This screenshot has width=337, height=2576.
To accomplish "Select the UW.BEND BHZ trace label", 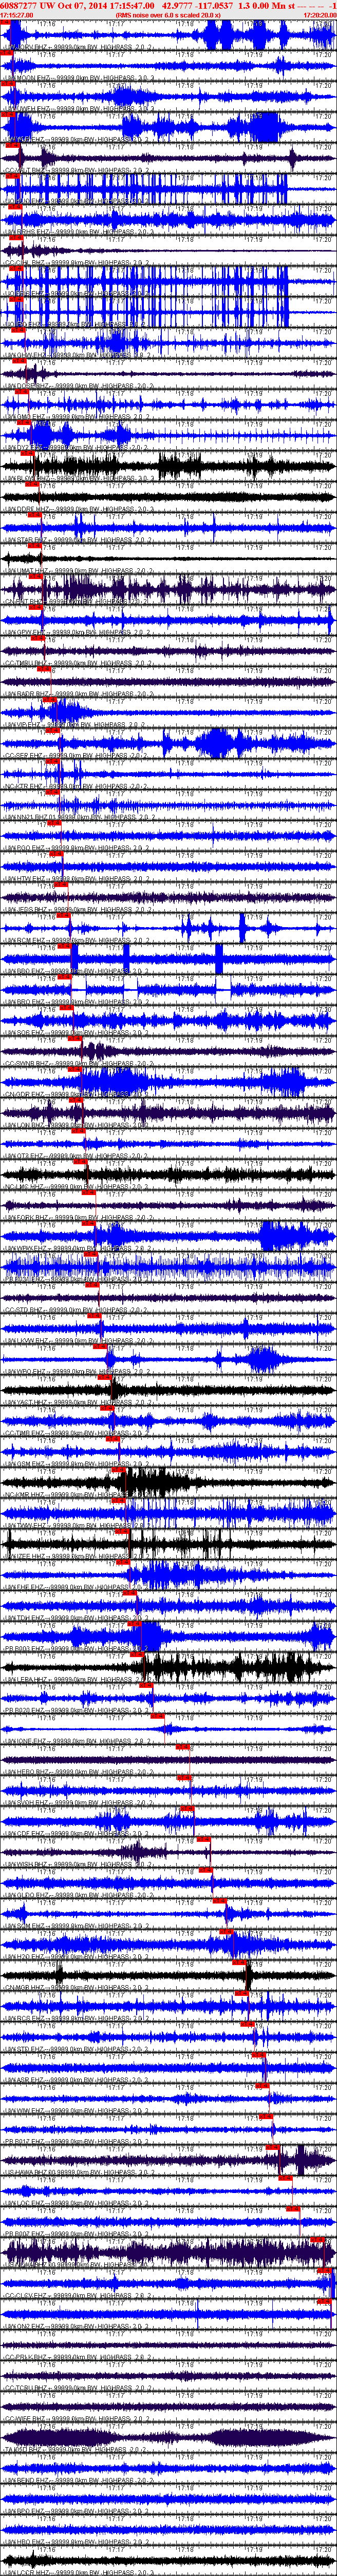I will point(78,2480).
